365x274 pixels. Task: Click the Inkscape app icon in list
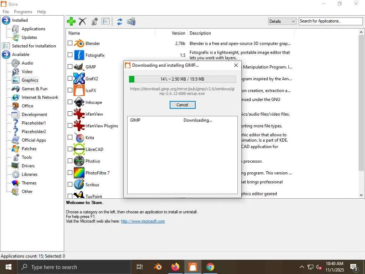pos(79,102)
